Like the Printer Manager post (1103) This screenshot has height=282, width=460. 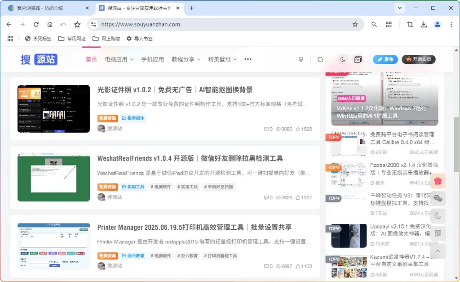tap(304, 266)
